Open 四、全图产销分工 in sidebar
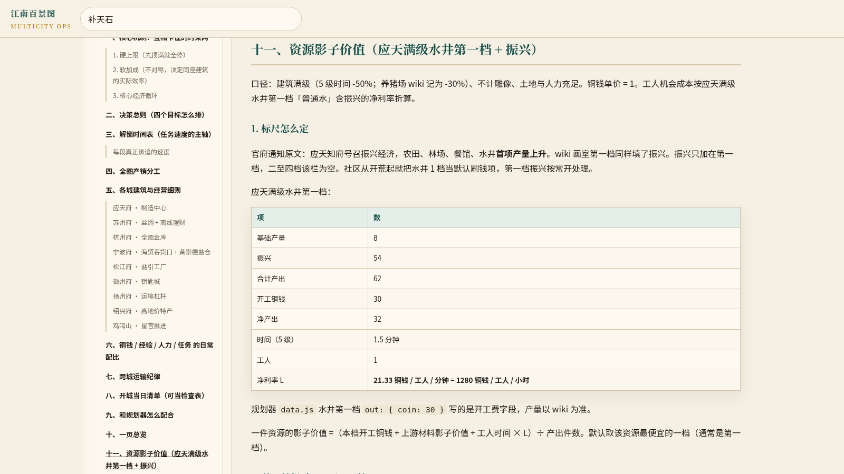Image resolution: width=844 pixels, height=474 pixels. 133,171
